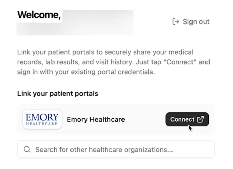The image size is (233, 169).
Task: Click the search placeholder text
Action: 104,149
